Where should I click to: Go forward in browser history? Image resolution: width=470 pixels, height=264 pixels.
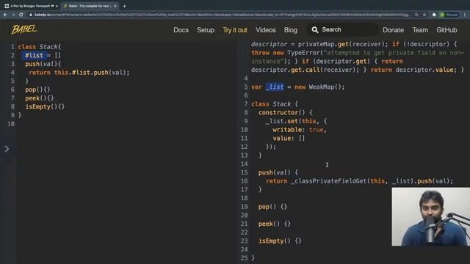point(13,15)
